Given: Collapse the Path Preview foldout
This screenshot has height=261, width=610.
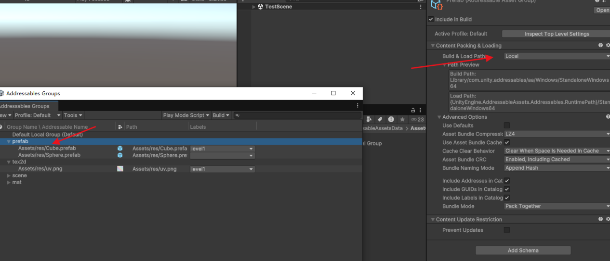Looking at the screenshot, I should pos(444,64).
